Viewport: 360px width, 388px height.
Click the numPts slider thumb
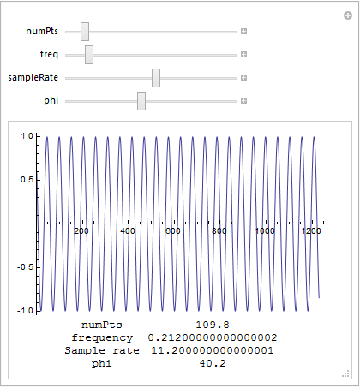point(85,32)
